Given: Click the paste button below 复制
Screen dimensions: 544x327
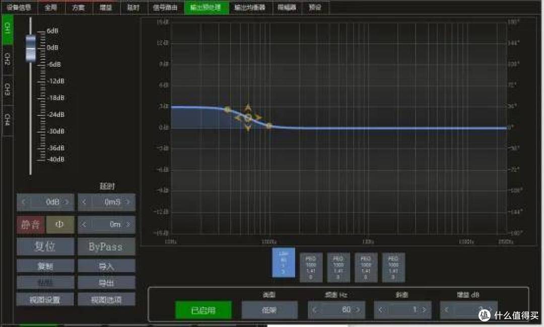Looking at the screenshot, I should point(45,283).
